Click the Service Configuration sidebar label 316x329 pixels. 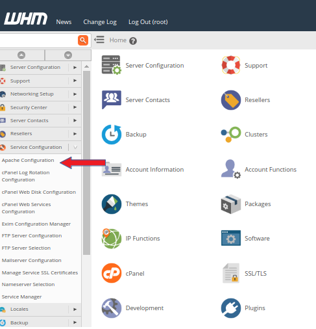coord(36,147)
